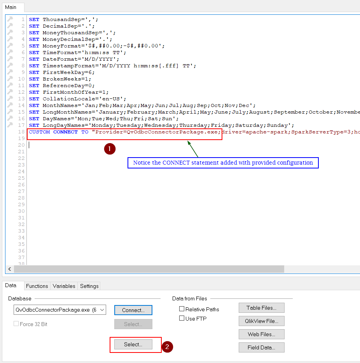Enable the Relative Paths checkbox
Image resolution: width=360 pixels, height=363 pixels.
click(x=182, y=309)
